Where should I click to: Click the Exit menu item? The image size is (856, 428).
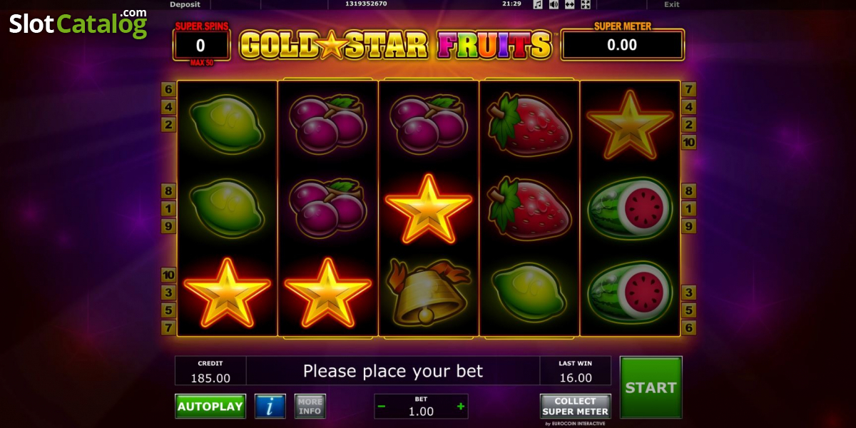(x=671, y=4)
